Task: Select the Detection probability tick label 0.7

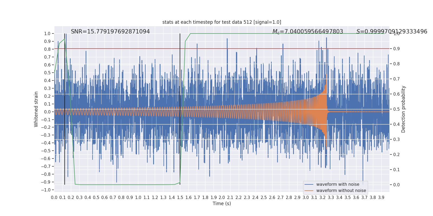Action: point(396,79)
